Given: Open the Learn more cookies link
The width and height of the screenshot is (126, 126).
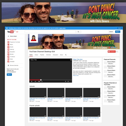Looking at the screenshot, I should (x=62, y=28).
